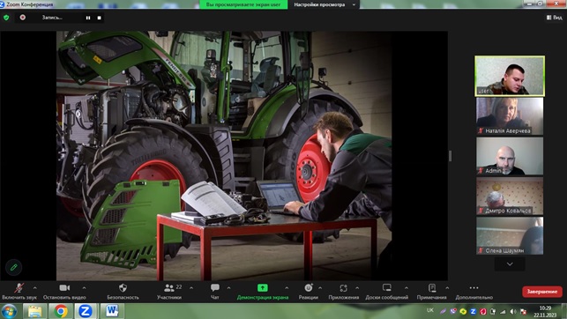Viewport: 567px width, 319px height.
Task: Open the Реакции reactions icon
Action: (x=309, y=287)
